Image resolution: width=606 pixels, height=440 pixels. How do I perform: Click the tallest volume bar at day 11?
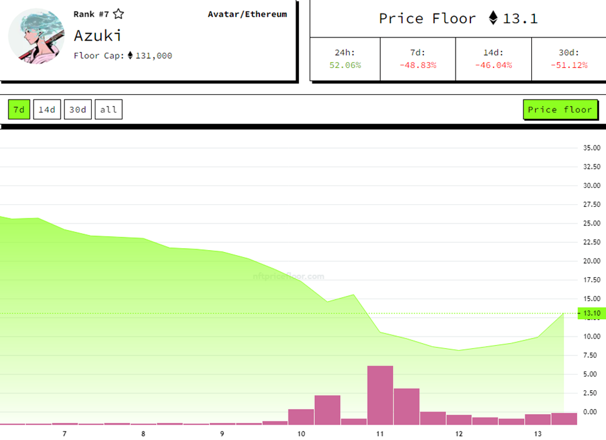pyautogui.click(x=380, y=395)
